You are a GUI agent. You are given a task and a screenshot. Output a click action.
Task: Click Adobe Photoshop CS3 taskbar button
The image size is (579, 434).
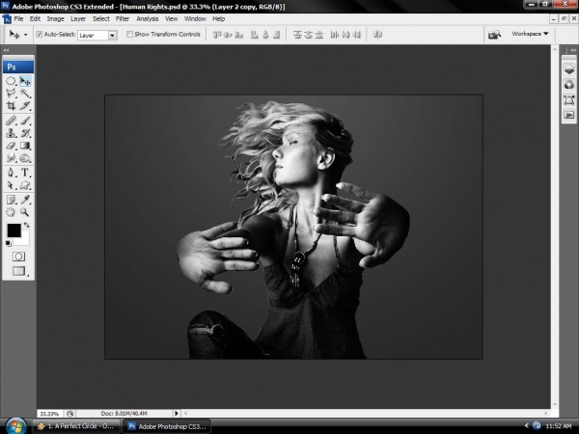[167, 426]
